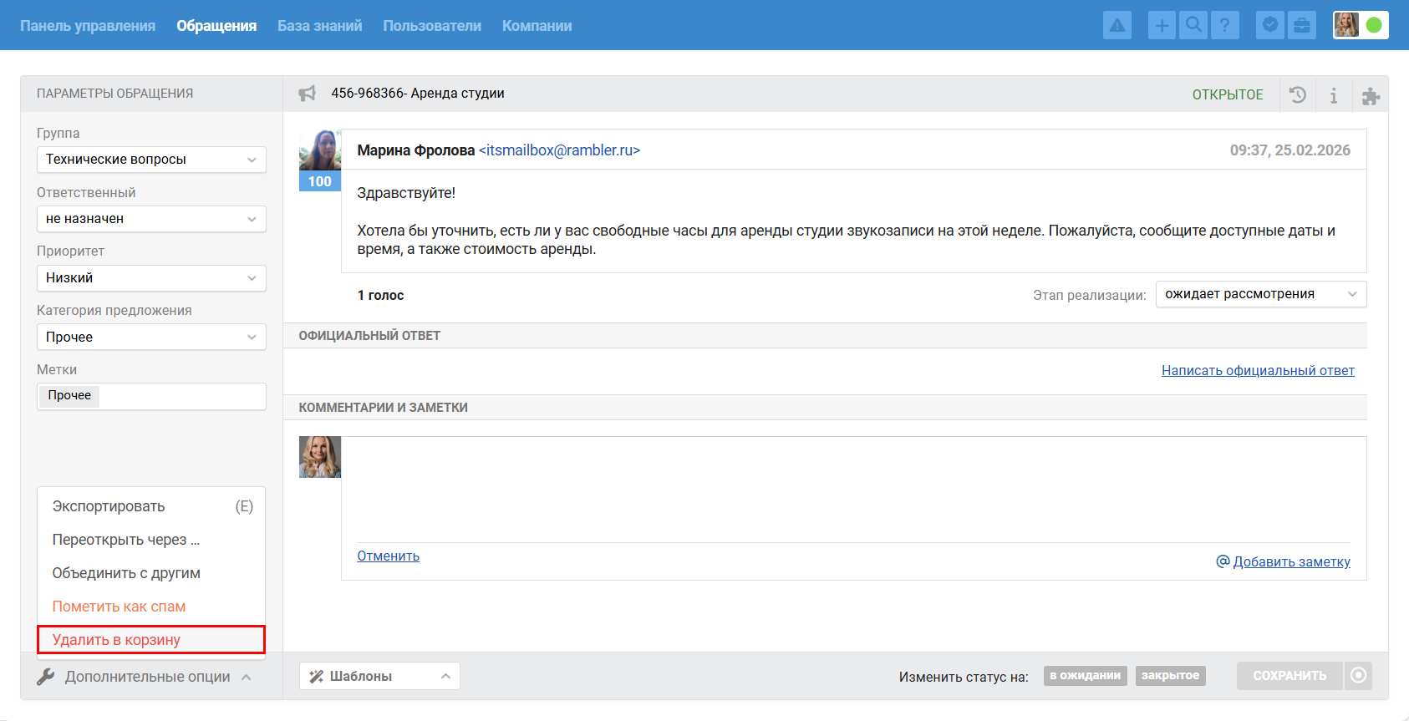
Task: Toggle the green online status indicator
Action: click(x=1374, y=25)
